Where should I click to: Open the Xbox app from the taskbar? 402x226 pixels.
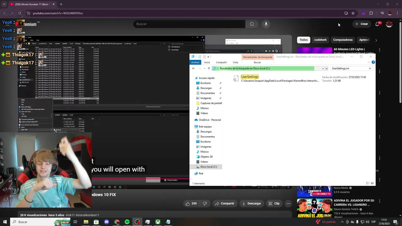158,222
